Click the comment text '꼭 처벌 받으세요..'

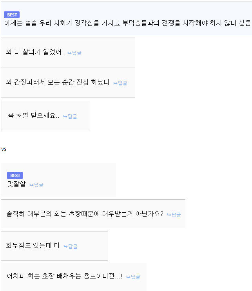point(34,116)
